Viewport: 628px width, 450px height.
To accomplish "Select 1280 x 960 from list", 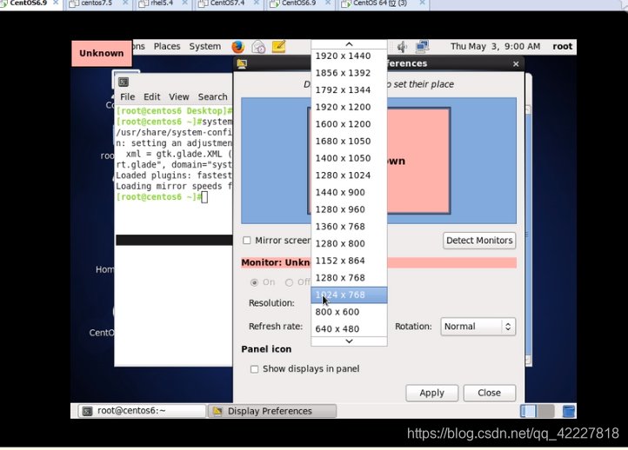I will pyautogui.click(x=349, y=209).
